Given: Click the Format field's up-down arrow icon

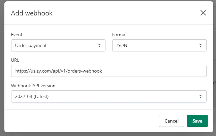Looking at the screenshot, I should pyautogui.click(x=200, y=45).
